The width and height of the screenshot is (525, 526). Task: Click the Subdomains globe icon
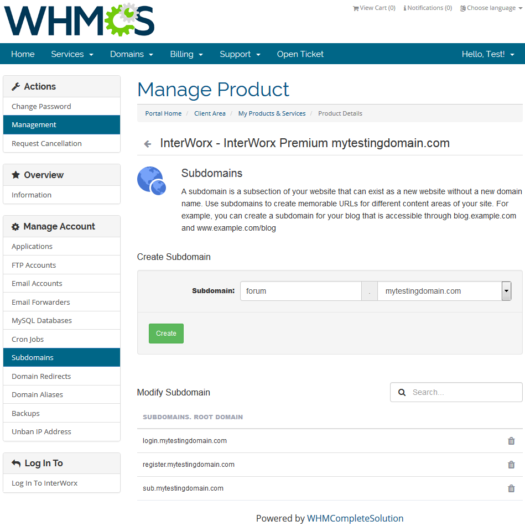(152, 181)
